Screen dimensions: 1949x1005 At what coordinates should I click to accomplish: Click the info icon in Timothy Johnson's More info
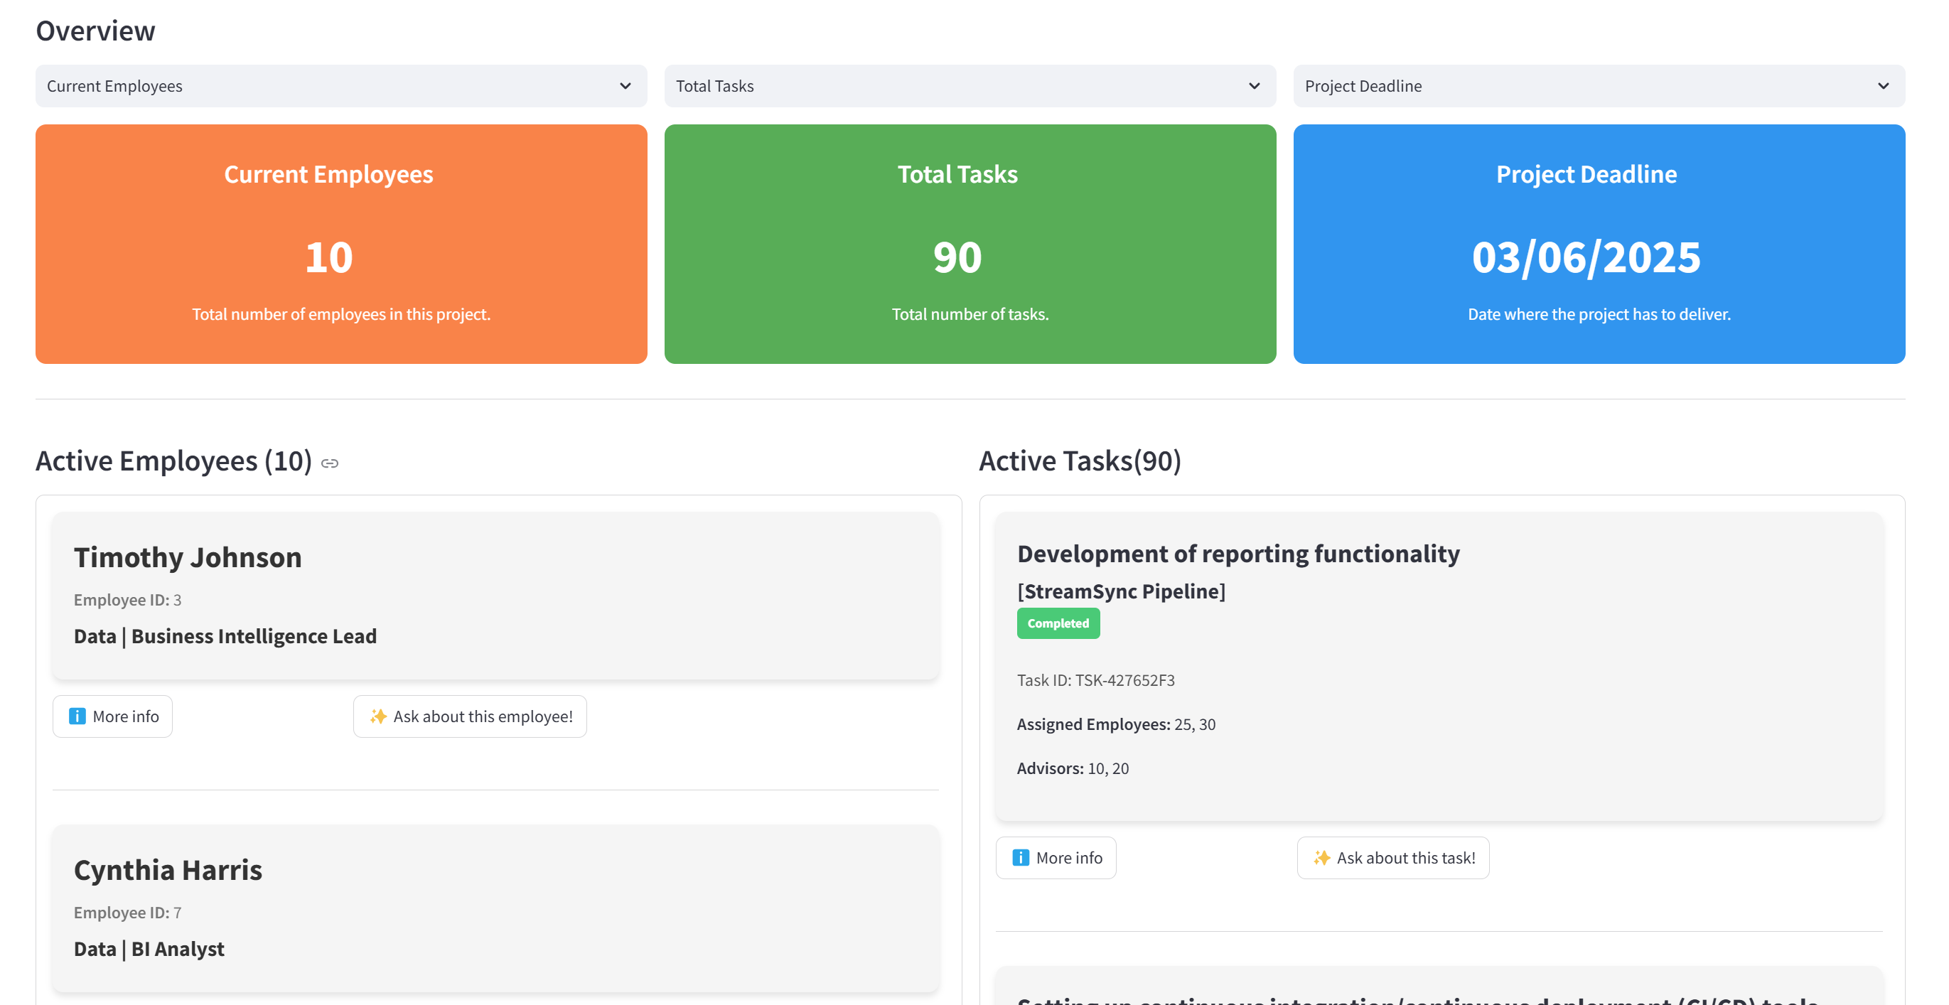coord(77,716)
